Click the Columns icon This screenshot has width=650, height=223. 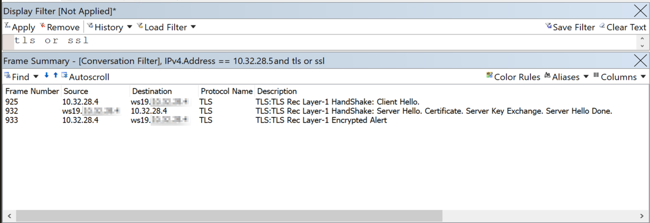(x=596, y=75)
